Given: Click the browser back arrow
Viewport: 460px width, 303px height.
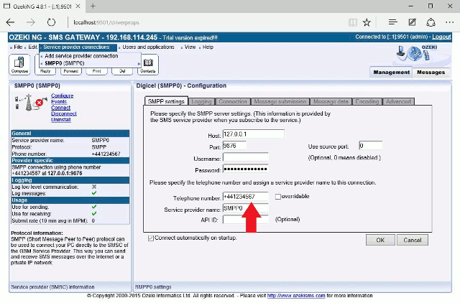Looking at the screenshot, I should (x=10, y=22).
